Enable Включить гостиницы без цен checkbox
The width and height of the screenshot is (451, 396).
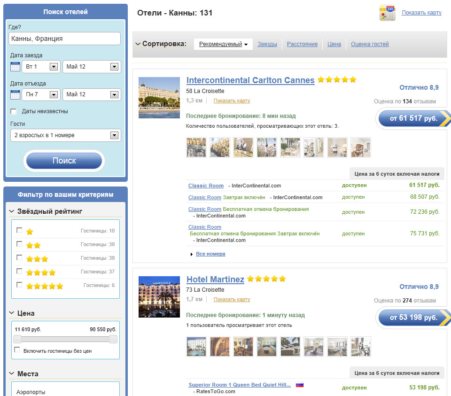click(17, 350)
